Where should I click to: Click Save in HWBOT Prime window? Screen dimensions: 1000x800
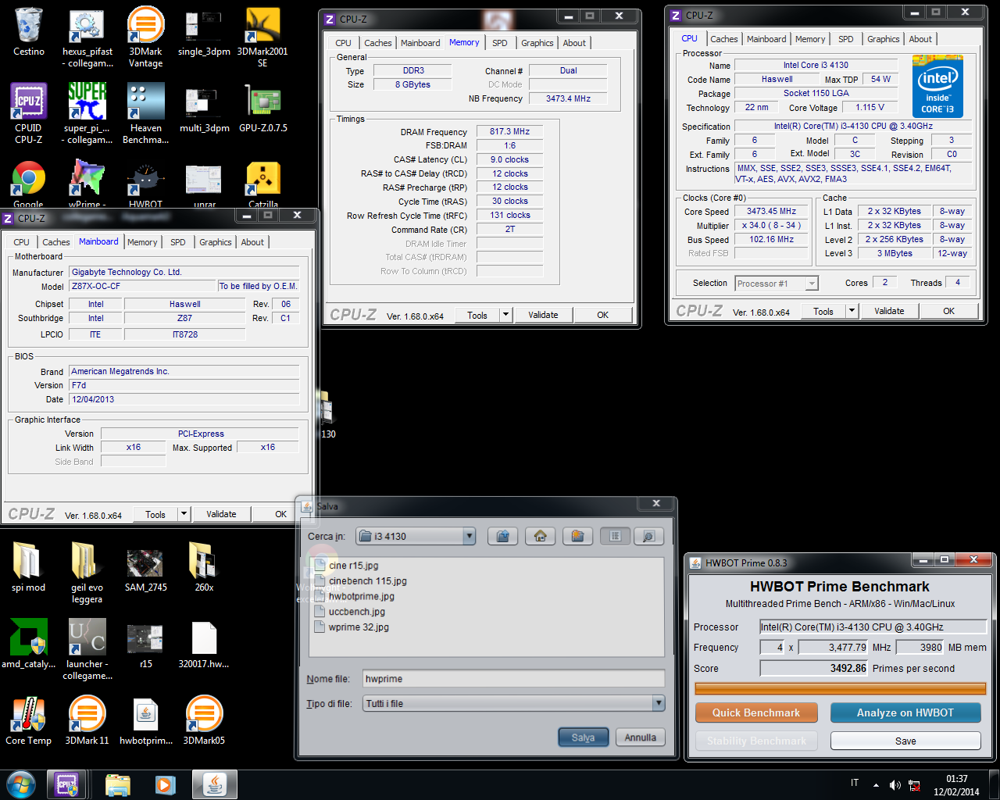(x=905, y=741)
